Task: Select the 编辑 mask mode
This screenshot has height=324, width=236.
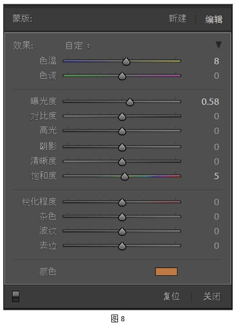Action: click(214, 19)
